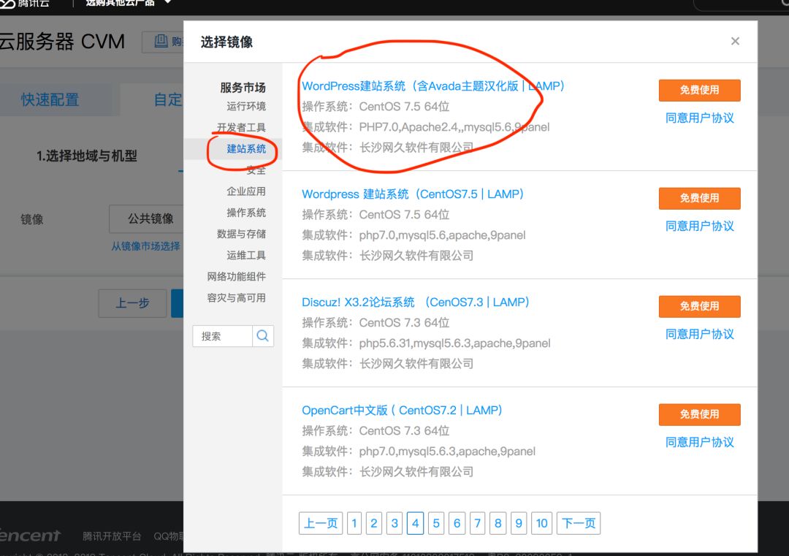Image resolution: width=789 pixels, height=556 pixels.
Task: Select current page 4
Action: [x=415, y=523]
